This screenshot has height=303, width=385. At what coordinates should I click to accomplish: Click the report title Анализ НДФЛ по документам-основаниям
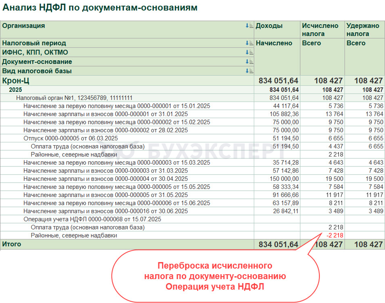pyautogui.click(x=100, y=7)
